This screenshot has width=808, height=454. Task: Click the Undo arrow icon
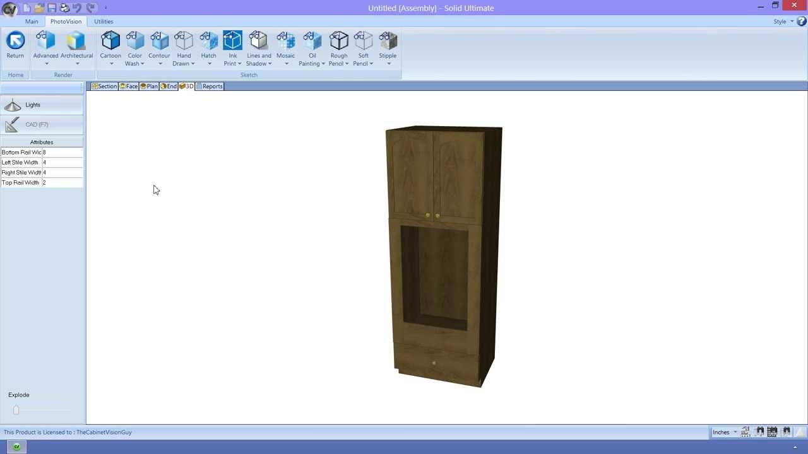77,8
